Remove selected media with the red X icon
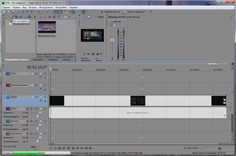 point(35,17)
